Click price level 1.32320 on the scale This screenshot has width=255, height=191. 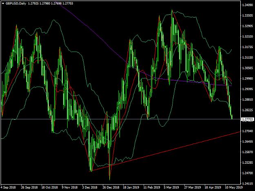pos(248,37)
